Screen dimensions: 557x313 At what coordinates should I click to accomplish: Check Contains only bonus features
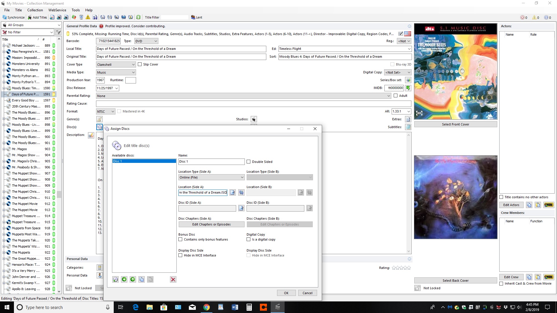click(180, 239)
